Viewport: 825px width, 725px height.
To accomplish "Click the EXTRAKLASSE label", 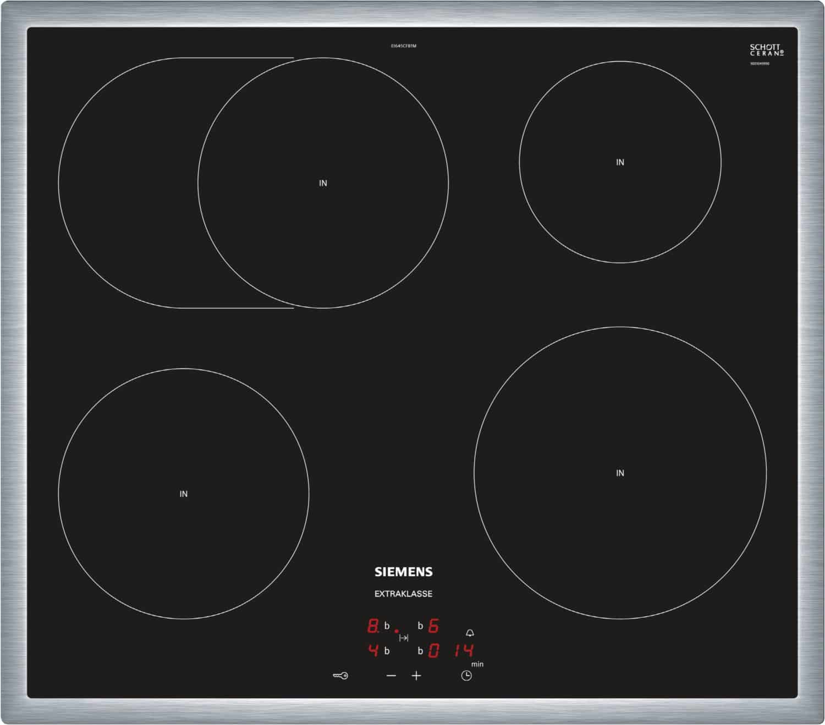I will tap(403, 594).
